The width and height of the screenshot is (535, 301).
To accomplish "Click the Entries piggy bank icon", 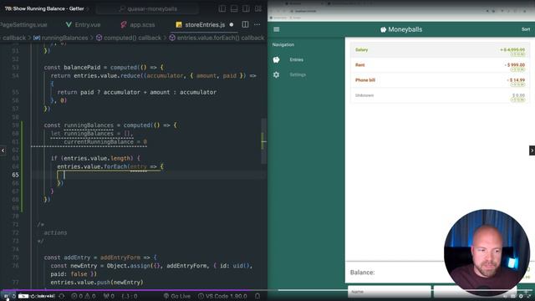I will click(276, 59).
